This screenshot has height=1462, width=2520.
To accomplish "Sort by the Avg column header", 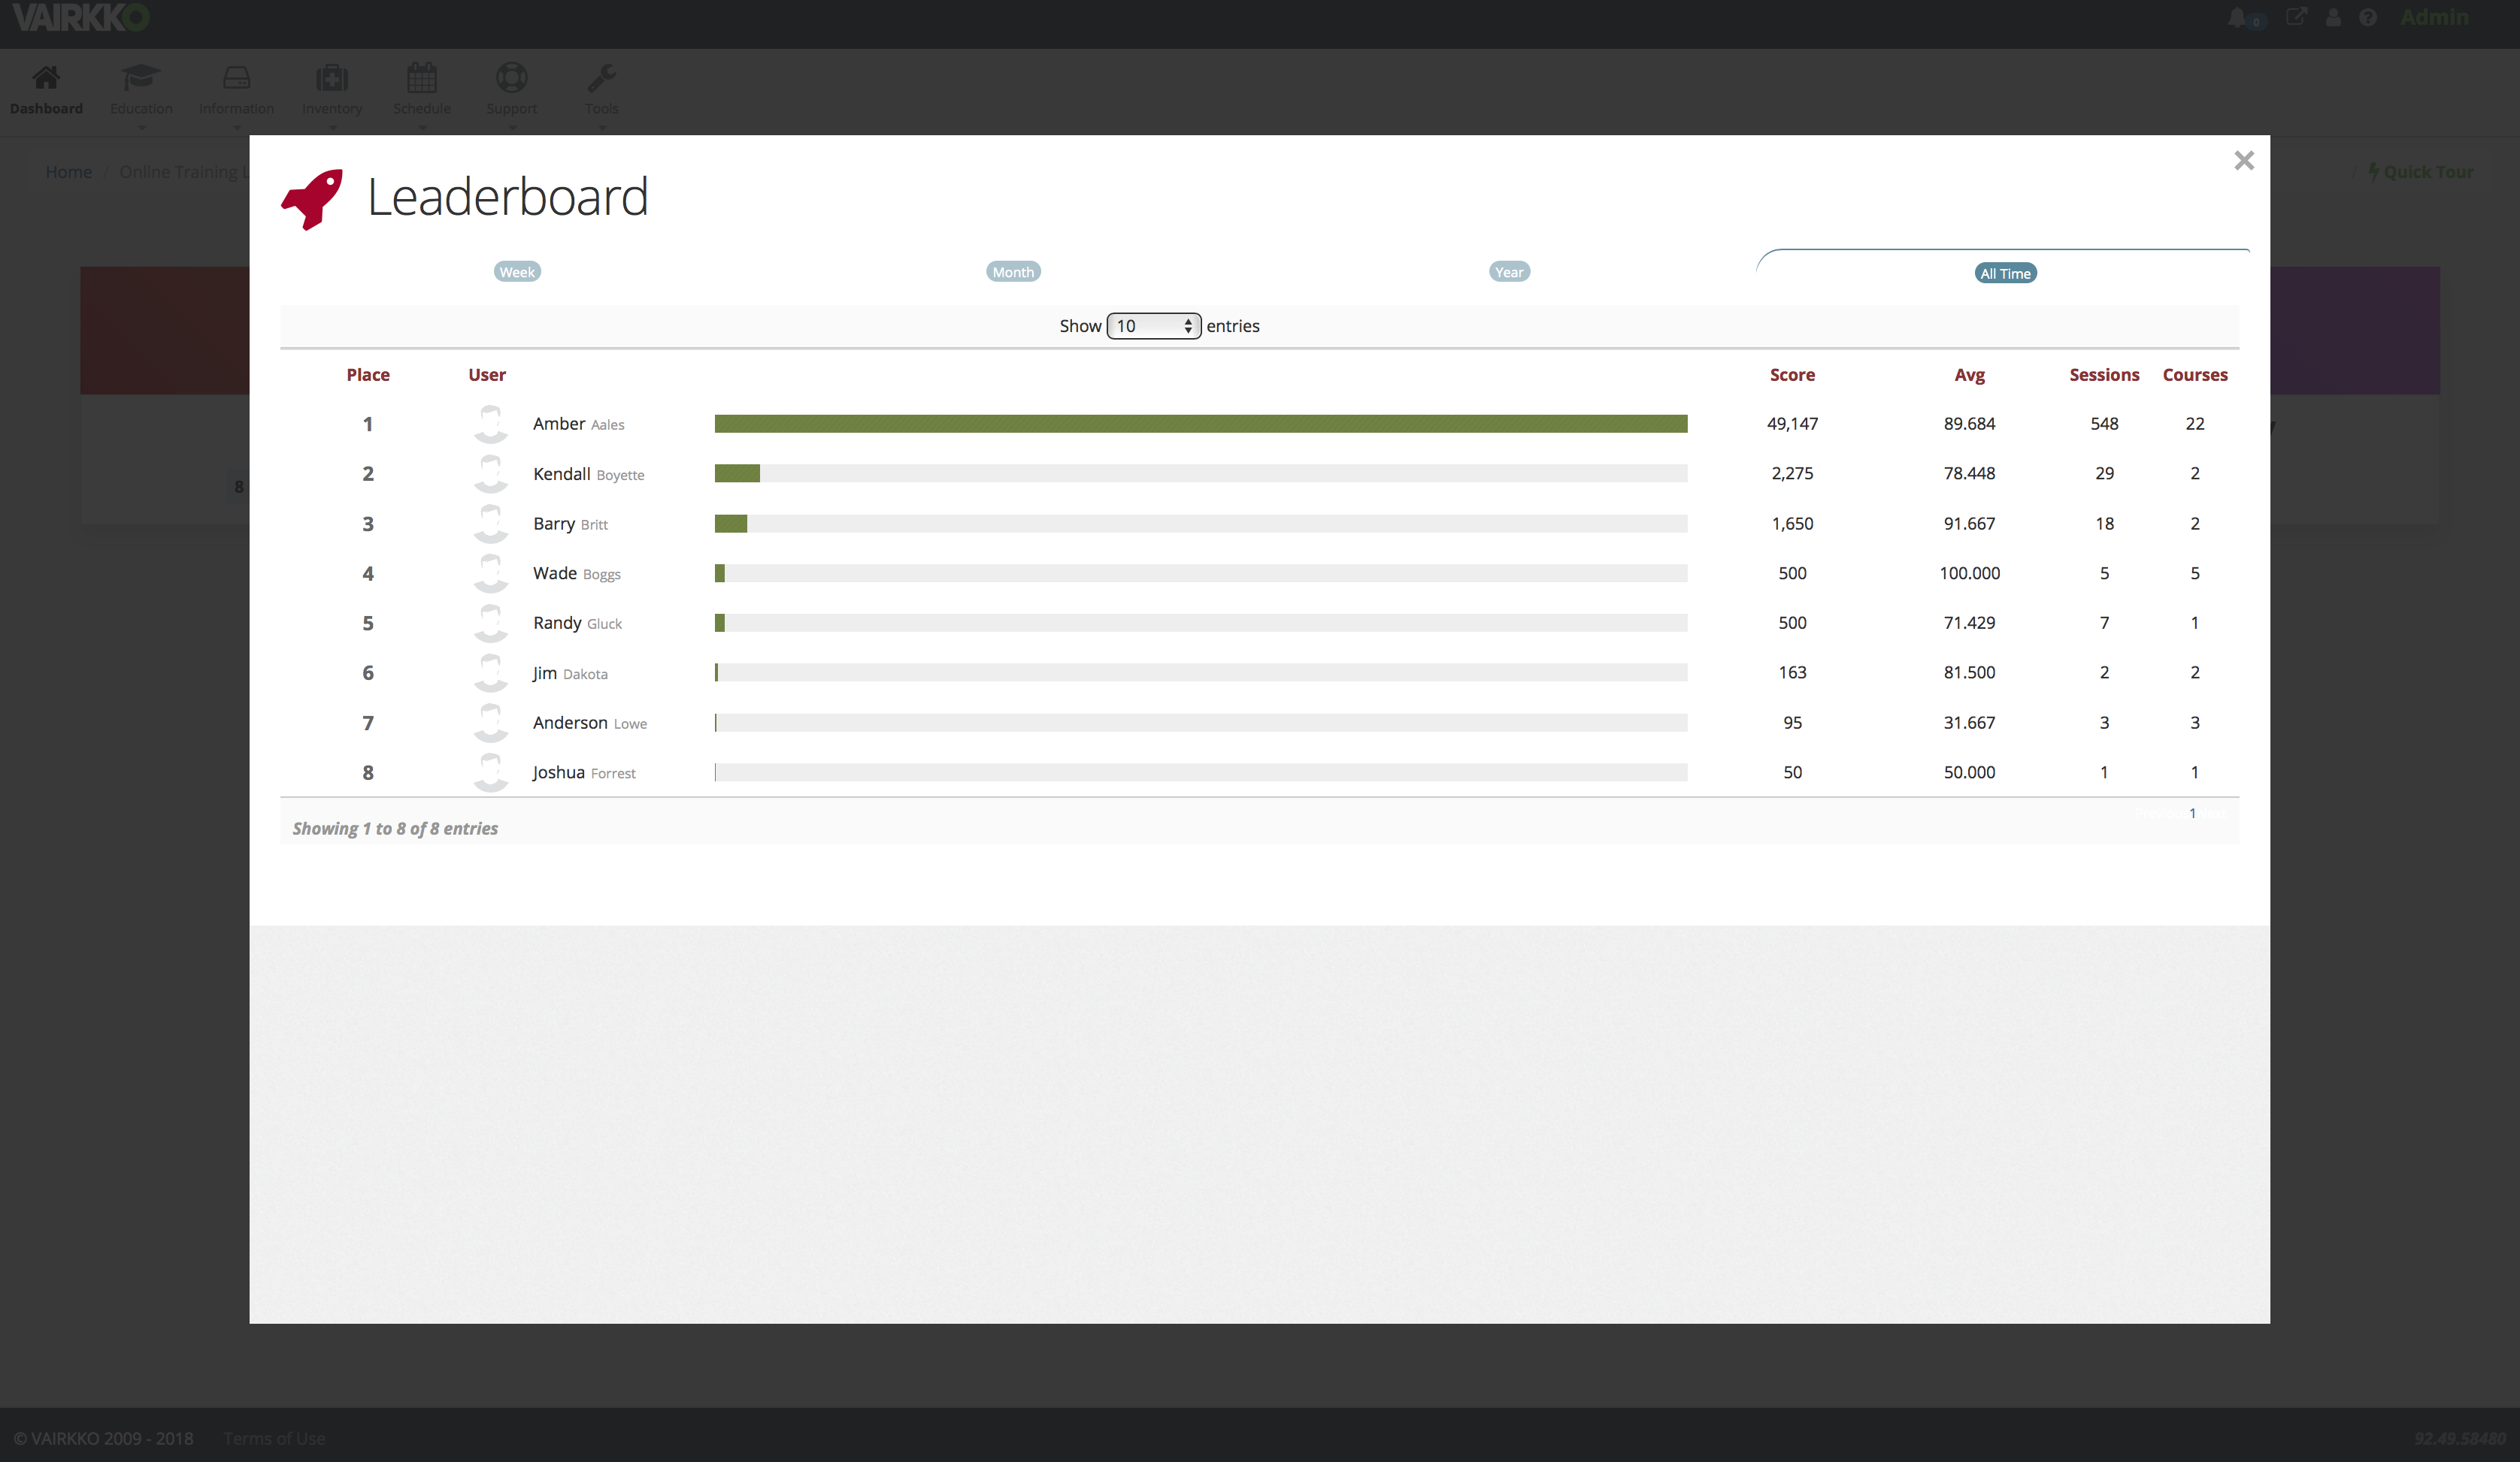I will pos(1969,375).
